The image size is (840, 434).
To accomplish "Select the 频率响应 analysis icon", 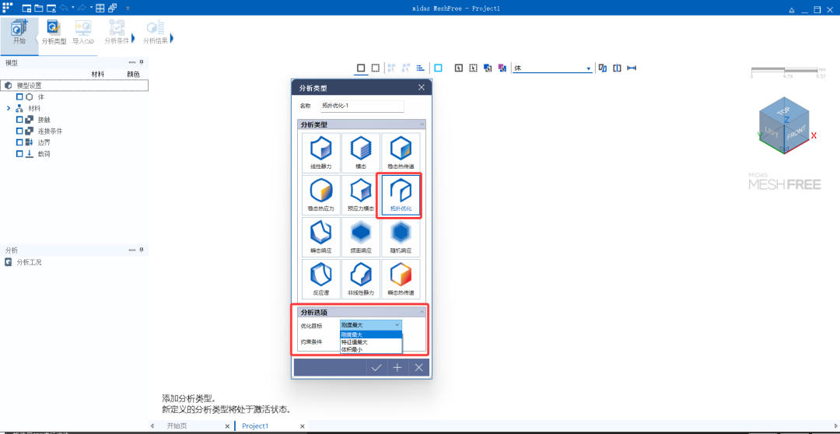I will [x=361, y=236].
